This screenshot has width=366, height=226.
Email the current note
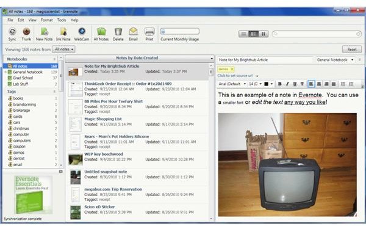point(133,34)
